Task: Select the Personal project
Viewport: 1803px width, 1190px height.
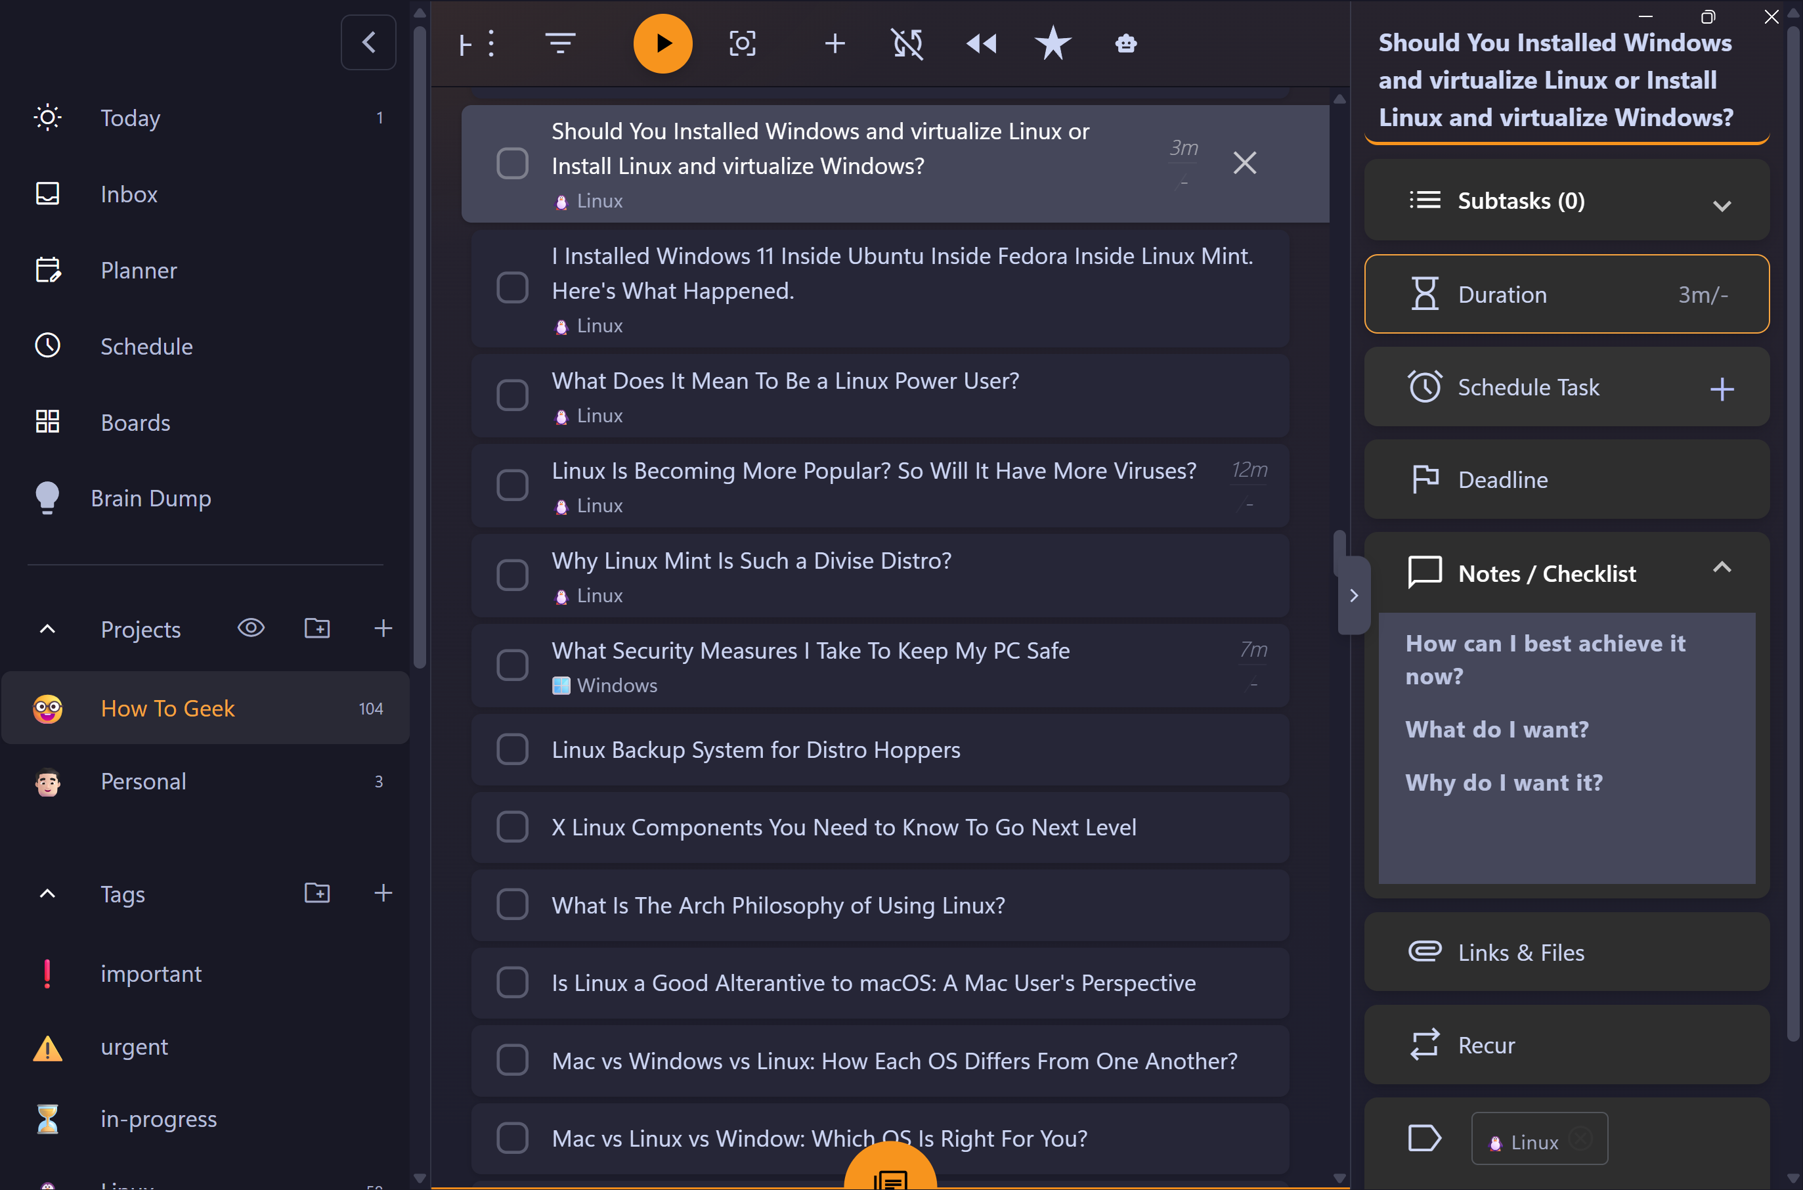Action: pyautogui.click(x=205, y=781)
